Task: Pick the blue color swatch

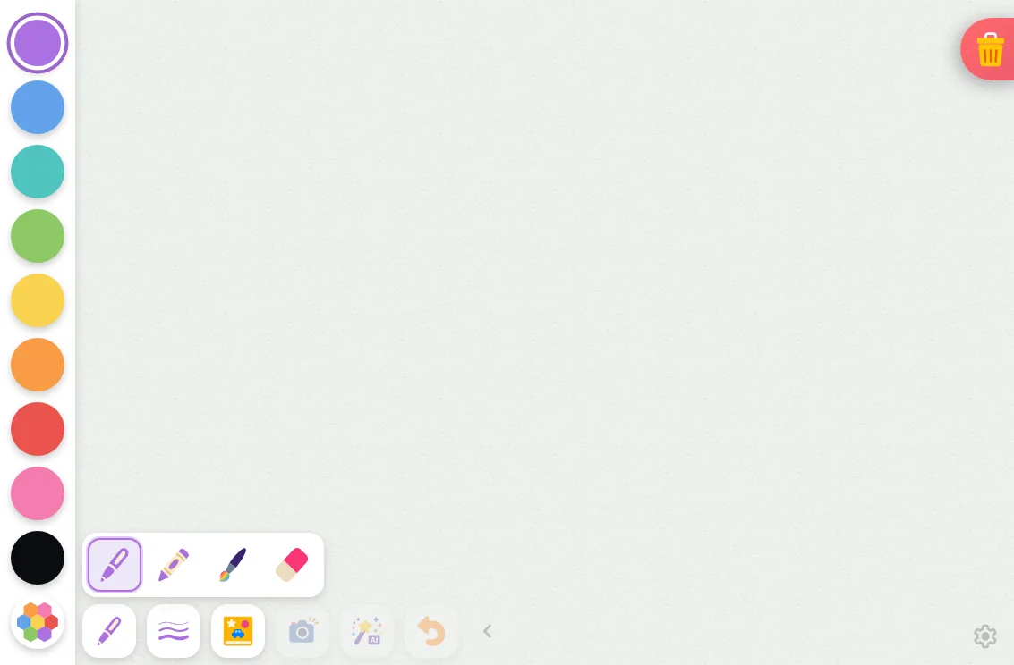Action: 38,107
